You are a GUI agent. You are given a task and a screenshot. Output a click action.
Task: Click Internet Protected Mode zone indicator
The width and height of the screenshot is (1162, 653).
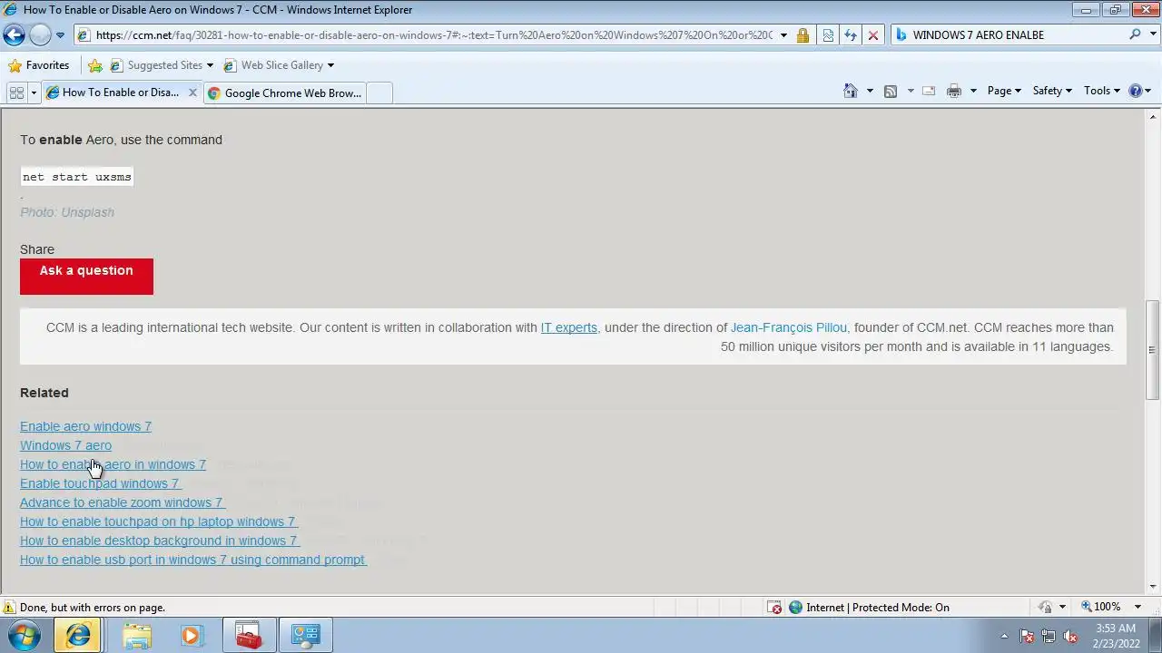point(869,608)
